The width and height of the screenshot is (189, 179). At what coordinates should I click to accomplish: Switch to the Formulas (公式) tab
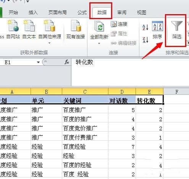tap(82, 13)
